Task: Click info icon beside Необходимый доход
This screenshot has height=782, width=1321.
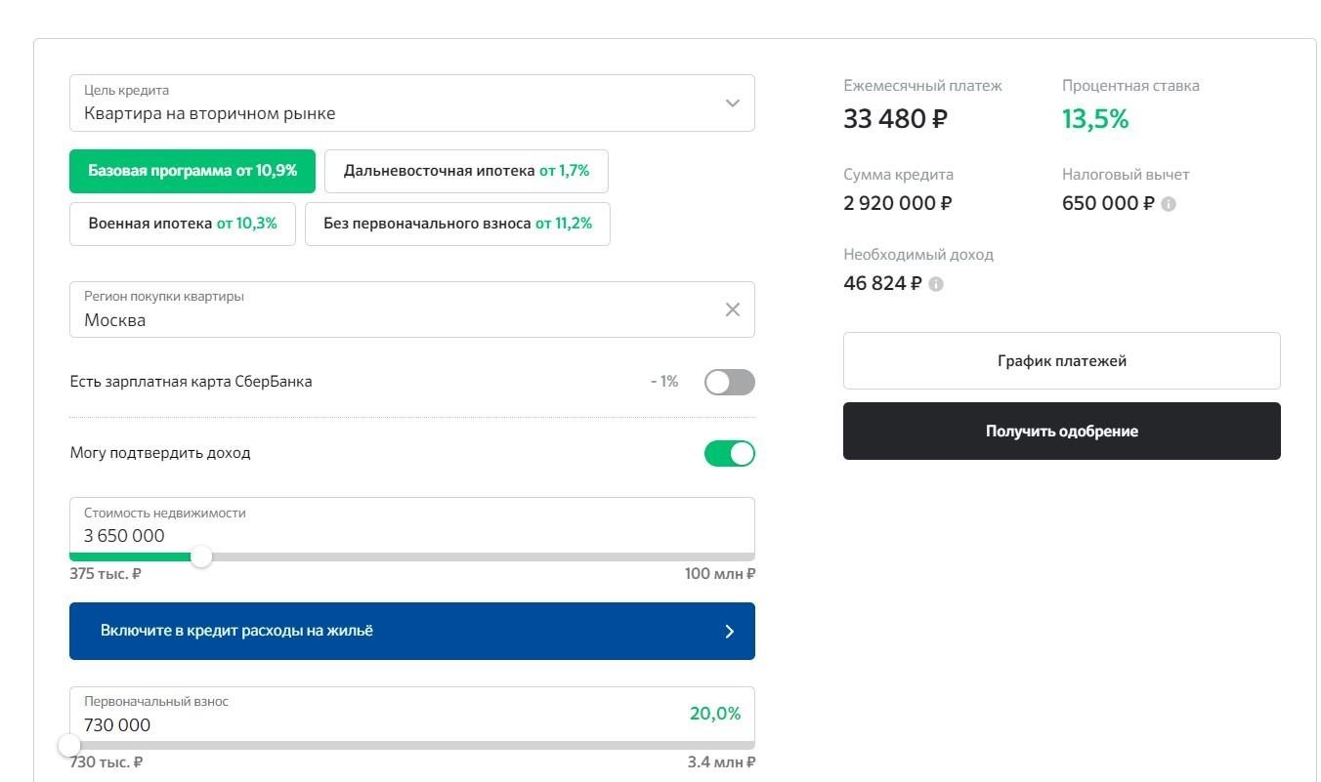Action: tap(936, 284)
